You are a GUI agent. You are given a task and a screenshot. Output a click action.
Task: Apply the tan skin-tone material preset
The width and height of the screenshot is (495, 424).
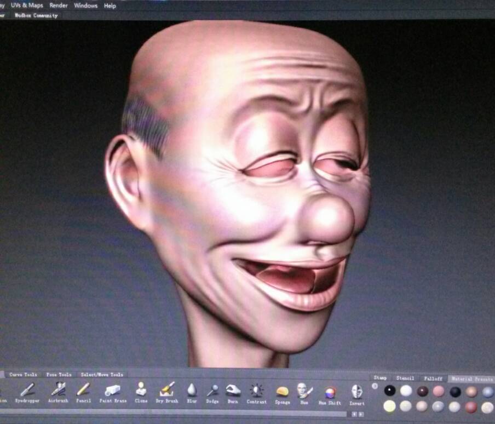(471, 392)
